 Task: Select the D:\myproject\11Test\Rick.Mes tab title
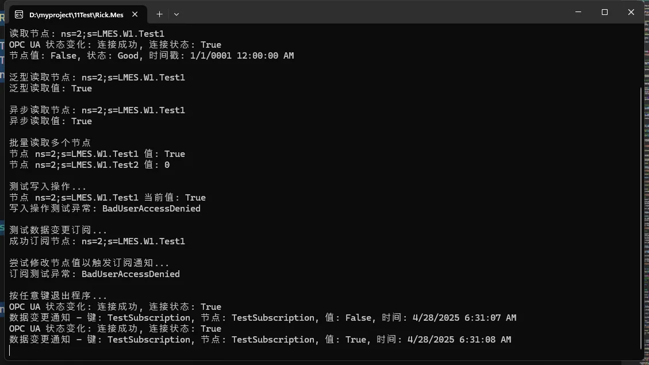tap(76, 14)
